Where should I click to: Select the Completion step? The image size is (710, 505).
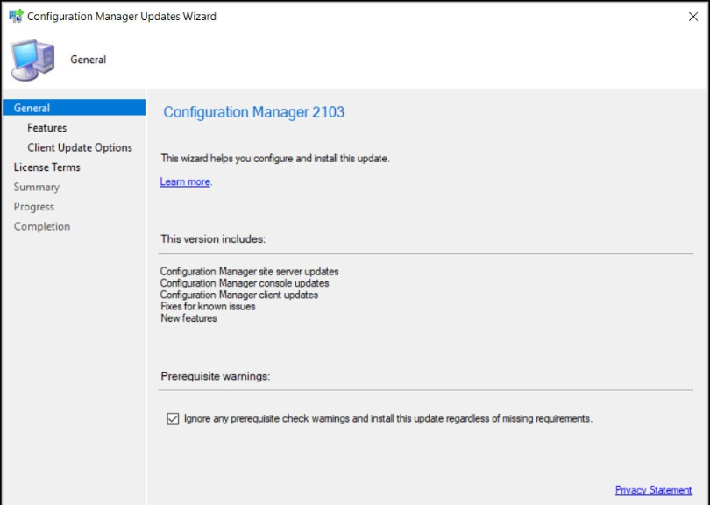pos(42,226)
